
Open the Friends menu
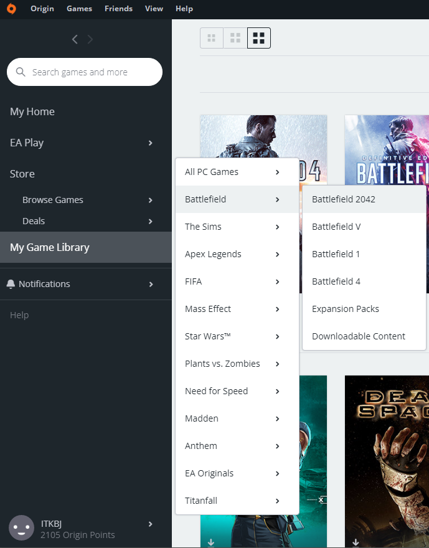[118, 9]
